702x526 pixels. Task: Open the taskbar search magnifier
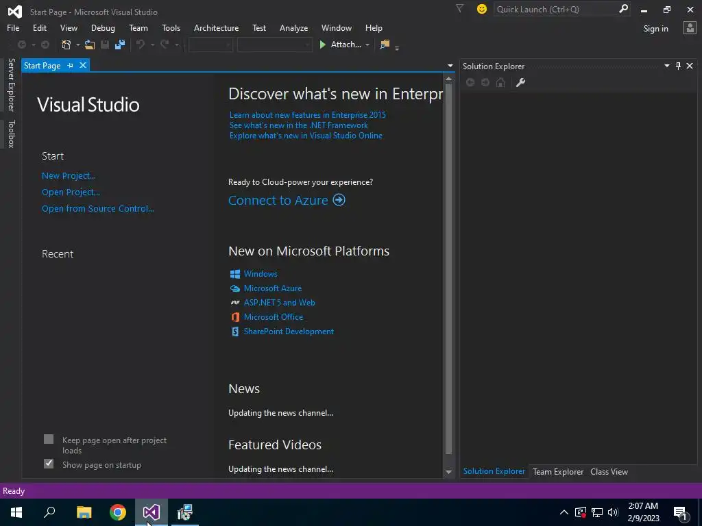coord(49,512)
